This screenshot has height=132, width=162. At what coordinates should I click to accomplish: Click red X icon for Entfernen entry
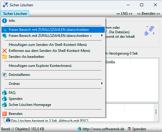(4, 51)
